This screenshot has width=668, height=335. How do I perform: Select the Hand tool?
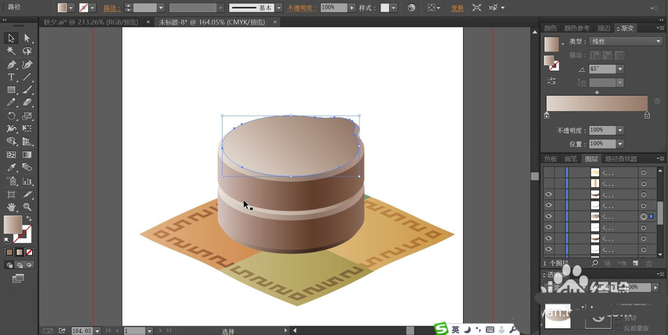11,207
